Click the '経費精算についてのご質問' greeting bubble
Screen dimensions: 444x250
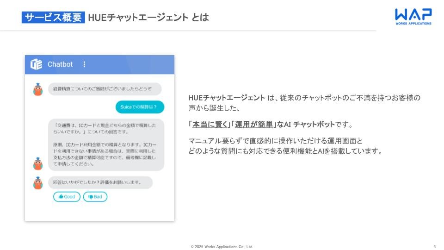point(105,89)
